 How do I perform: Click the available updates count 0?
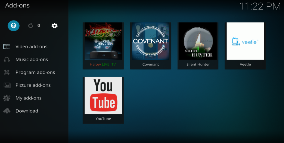tap(39, 25)
